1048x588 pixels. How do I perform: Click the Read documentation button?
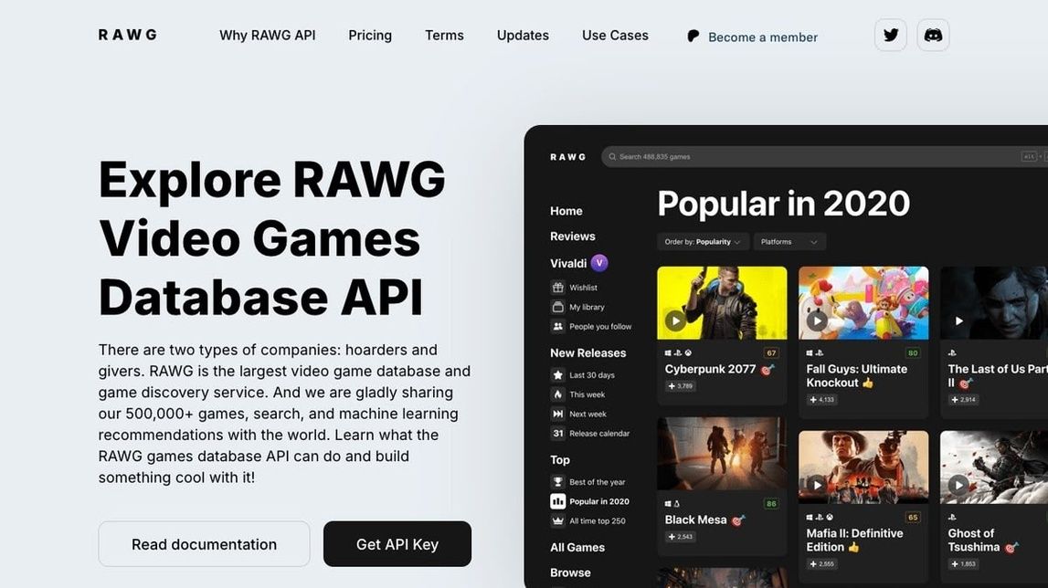point(204,544)
